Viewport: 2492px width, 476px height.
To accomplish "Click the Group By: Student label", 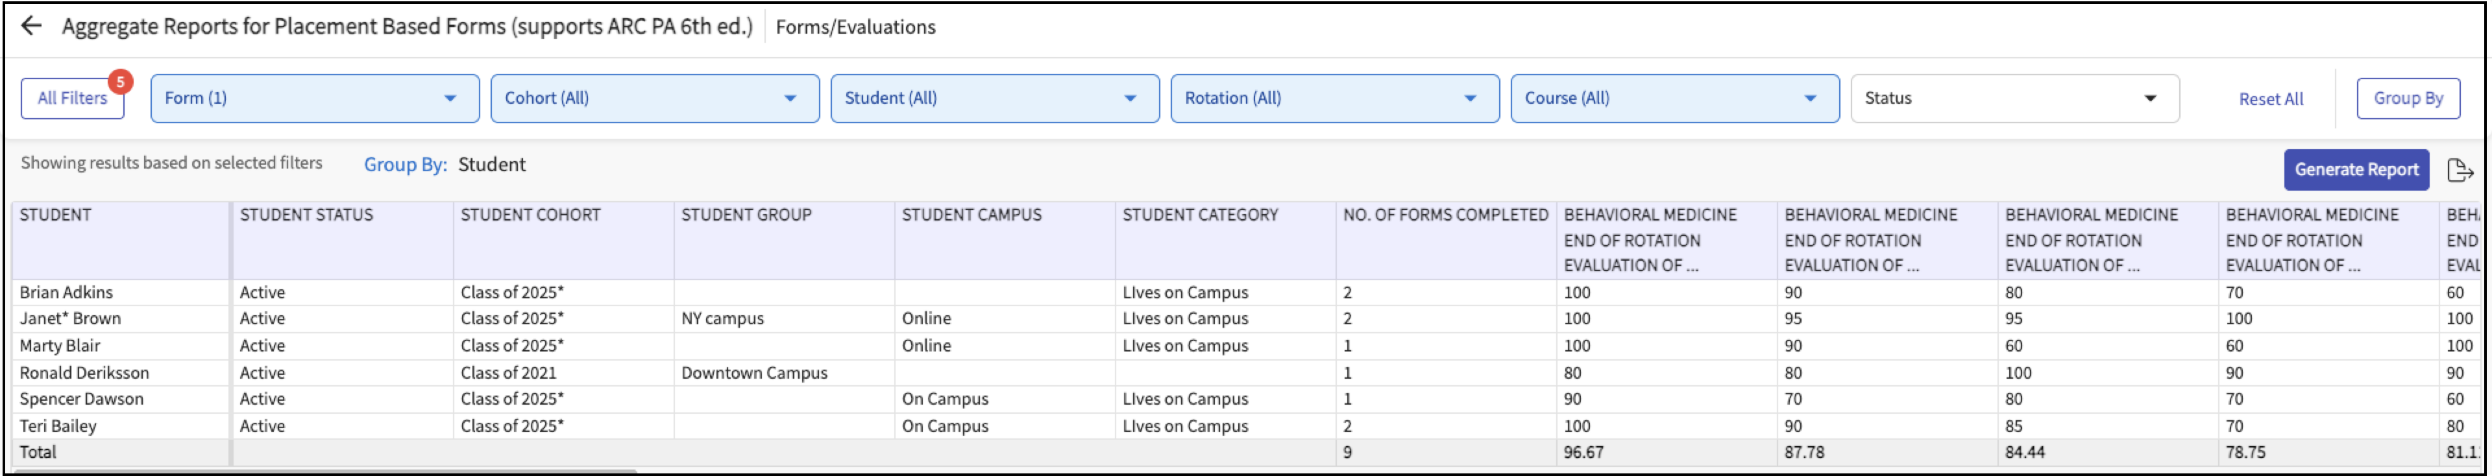I will pos(444,165).
